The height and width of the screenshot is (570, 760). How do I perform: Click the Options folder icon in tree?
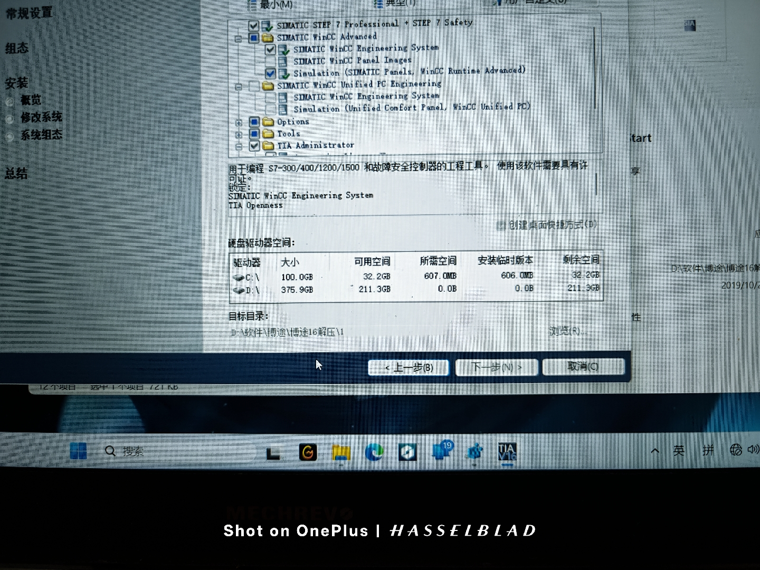tap(268, 122)
